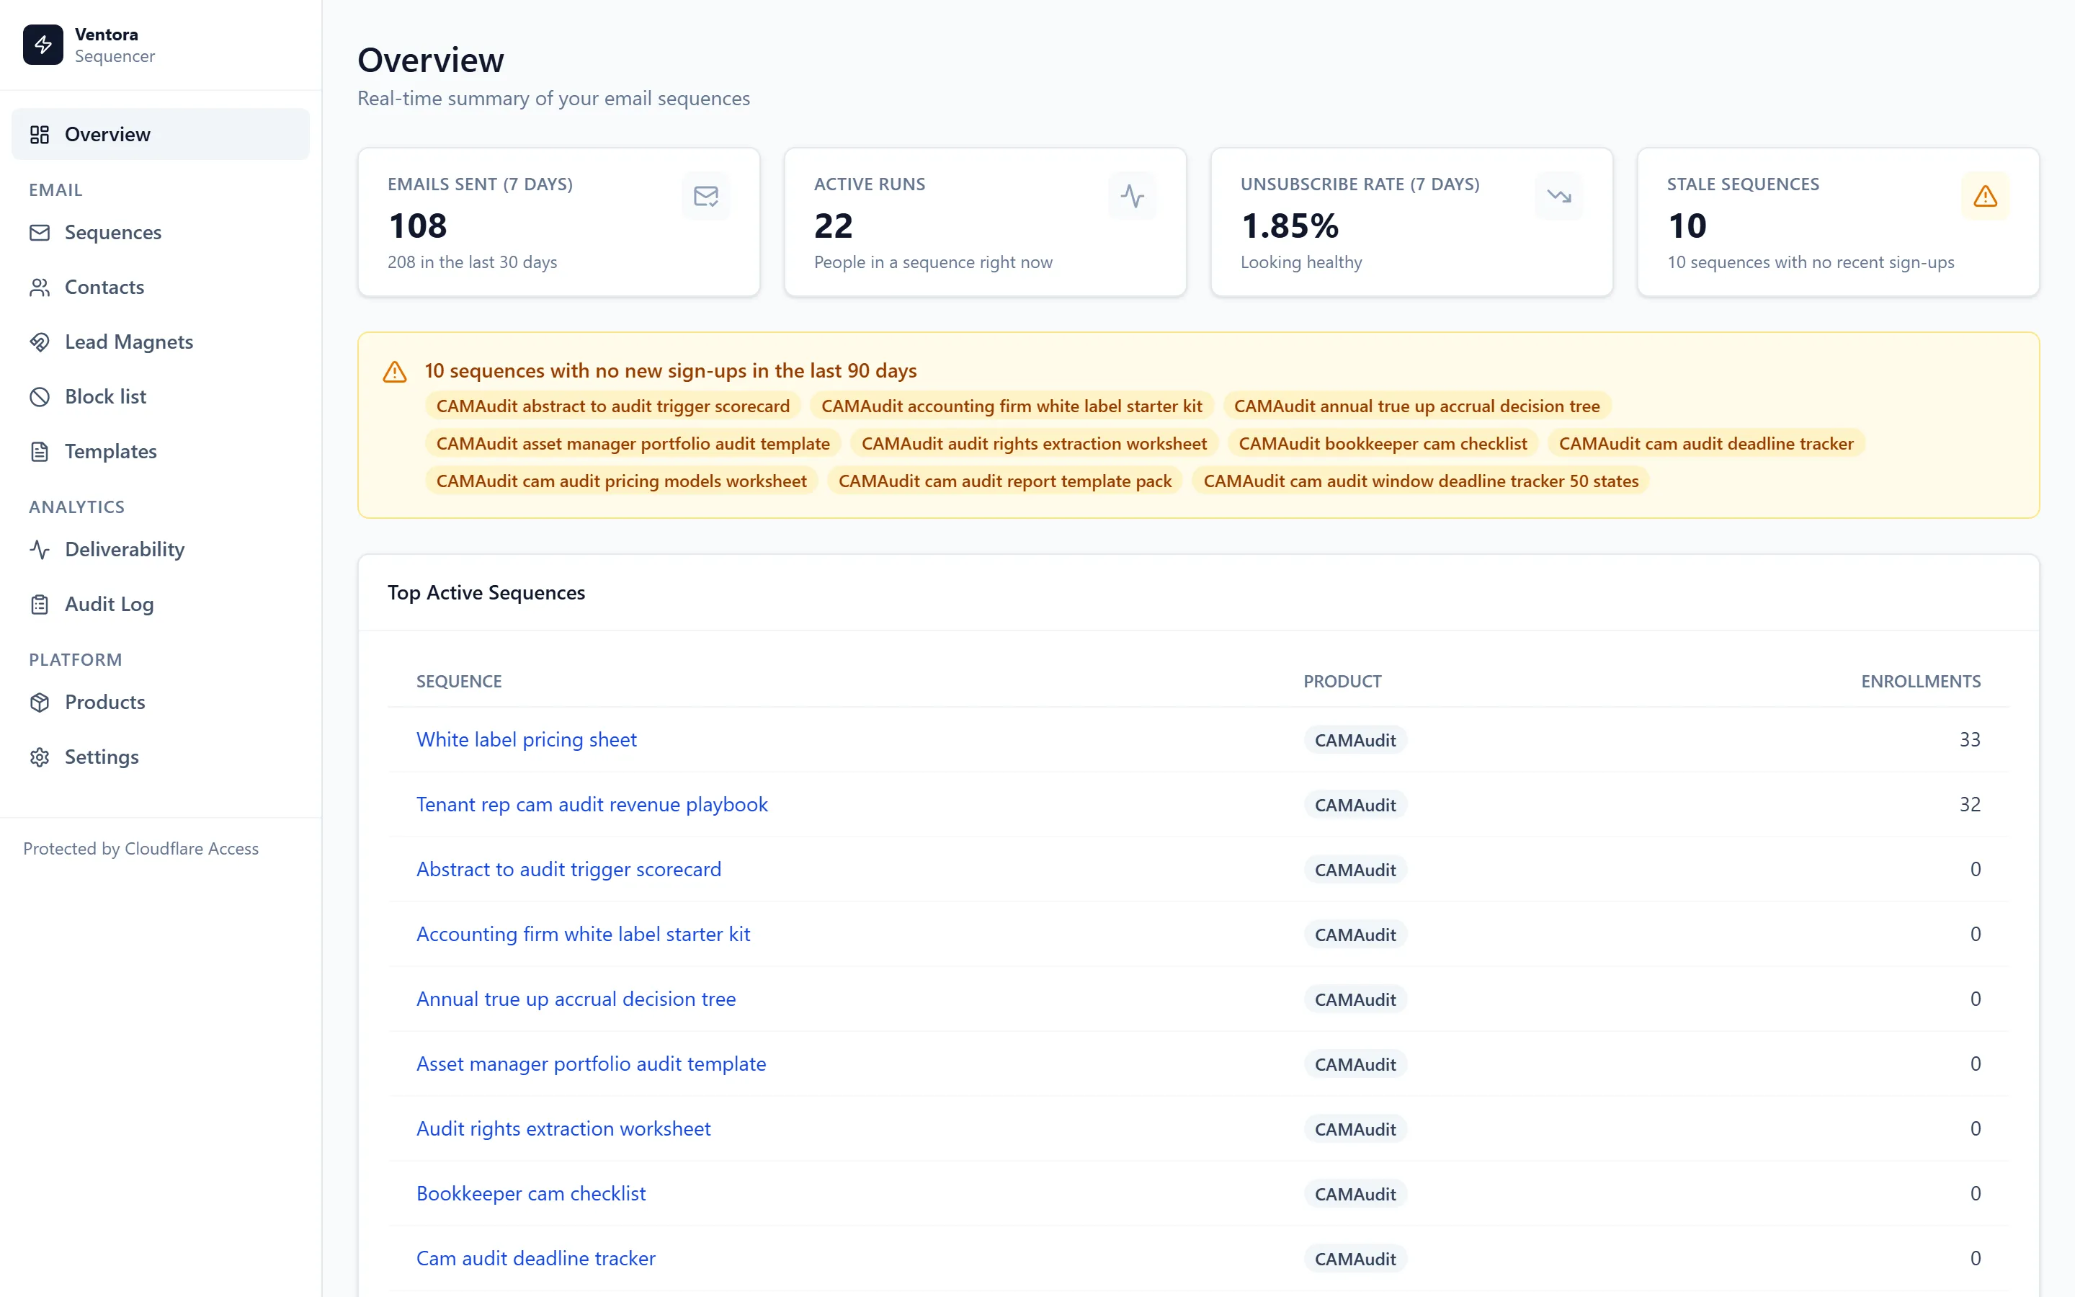Viewport: 2075px width, 1297px height.
Task: Open Contacts from the sidebar
Action: point(161,288)
